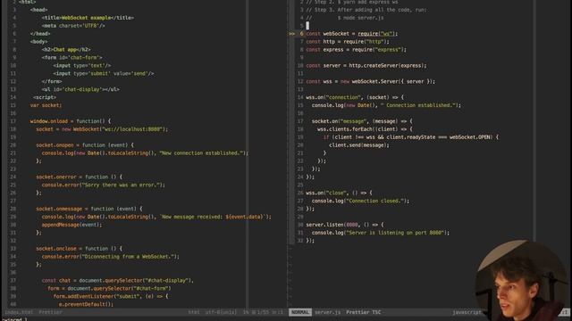
Task: Click 'javascript' filetype in status line
Action: point(467,312)
